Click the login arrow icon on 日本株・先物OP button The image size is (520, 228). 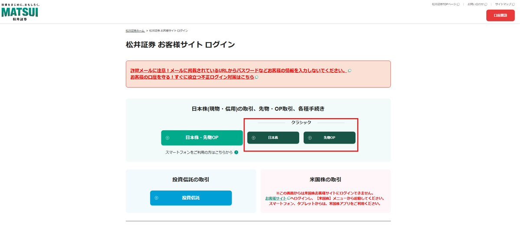pyautogui.click(x=167, y=138)
